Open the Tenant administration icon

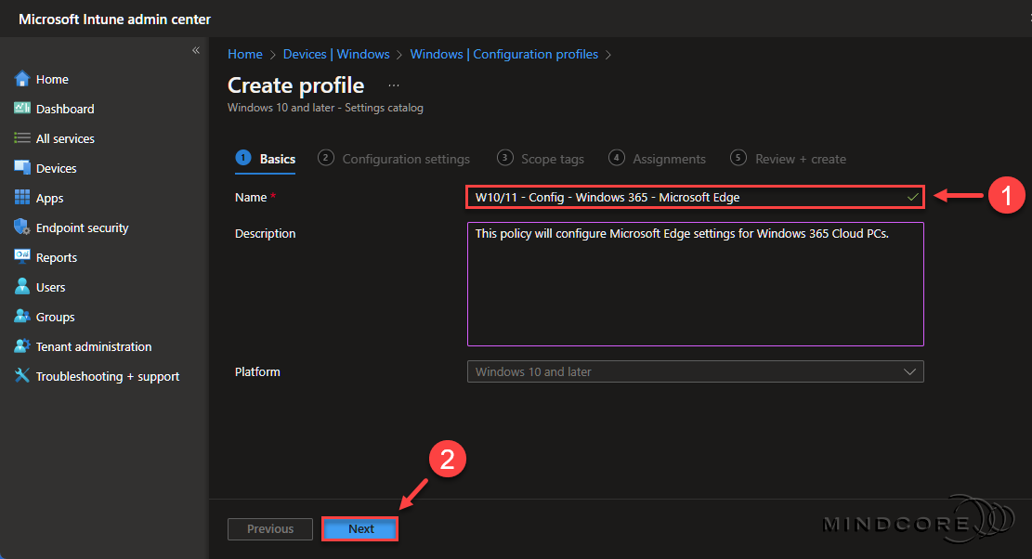[x=22, y=346]
